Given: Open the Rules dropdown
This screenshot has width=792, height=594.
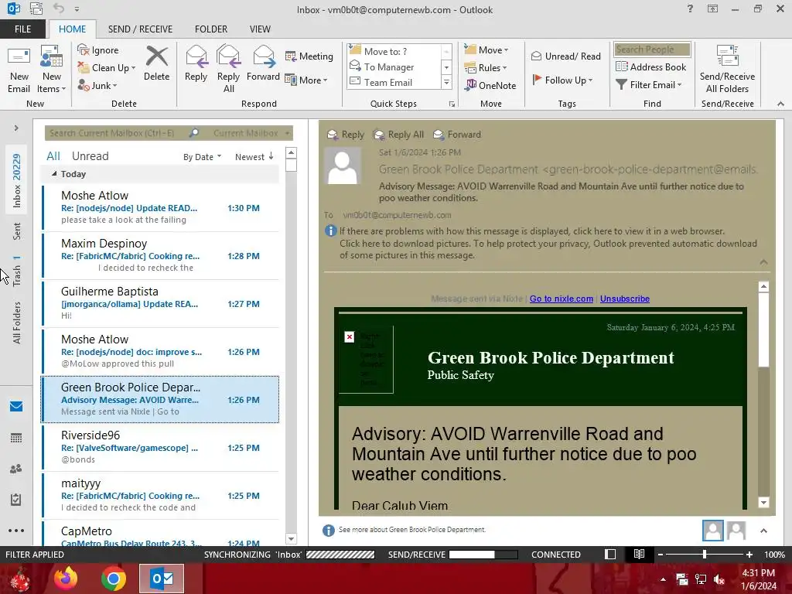Looking at the screenshot, I should tap(486, 67).
